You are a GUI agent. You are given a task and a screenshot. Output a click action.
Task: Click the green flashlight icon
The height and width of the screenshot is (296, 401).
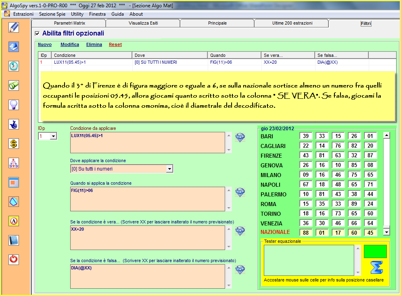(x=14, y=85)
